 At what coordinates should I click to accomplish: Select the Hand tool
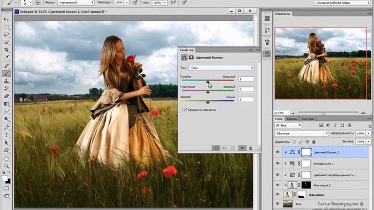point(6,159)
